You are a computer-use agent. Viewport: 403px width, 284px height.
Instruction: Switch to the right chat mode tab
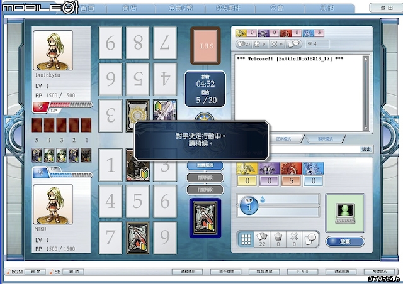tap(326, 139)
